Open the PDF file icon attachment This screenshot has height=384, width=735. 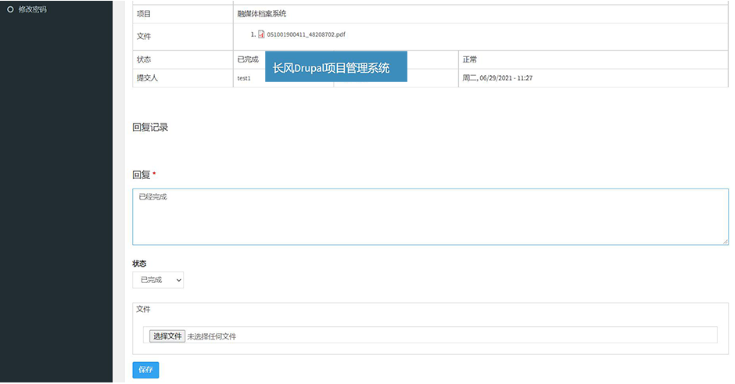(x=261, y=34)
